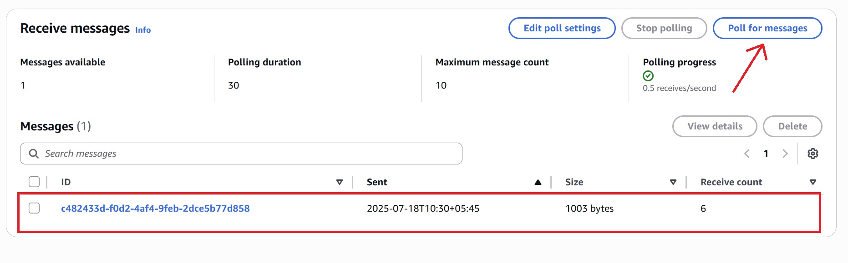The width and height of the screenshot is (848, 263).
Task: Open the table preferences gear icon
Action: coord(813,154)
